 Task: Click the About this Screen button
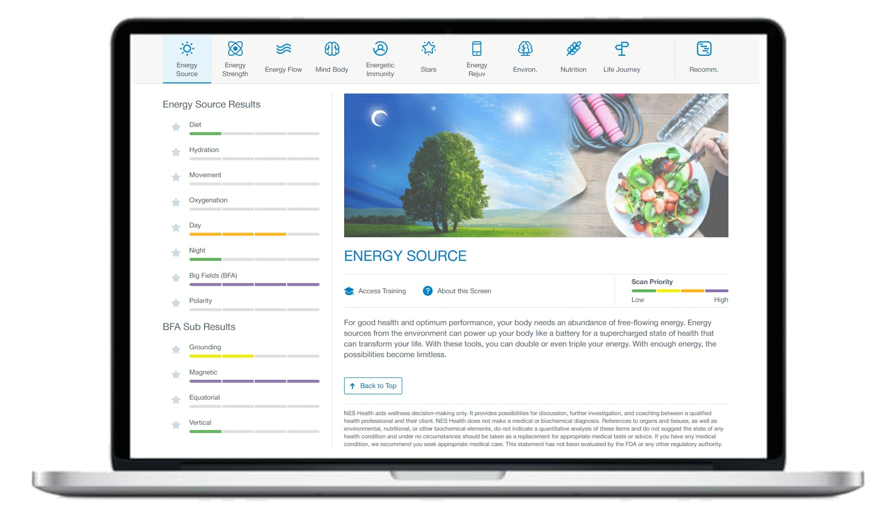459,291
